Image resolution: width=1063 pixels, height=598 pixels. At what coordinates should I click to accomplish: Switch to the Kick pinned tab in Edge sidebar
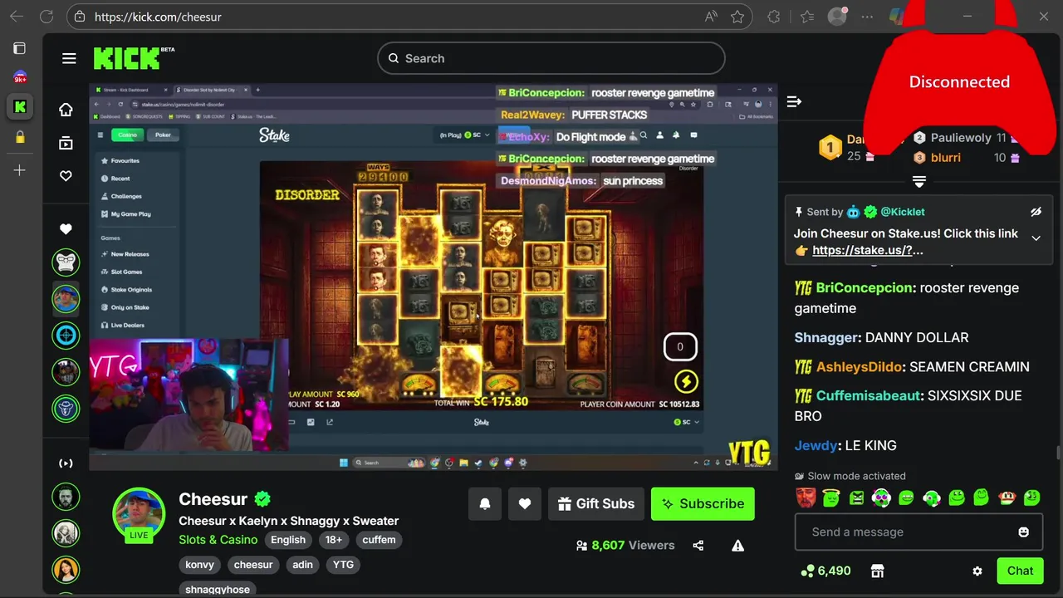point(20,107)
